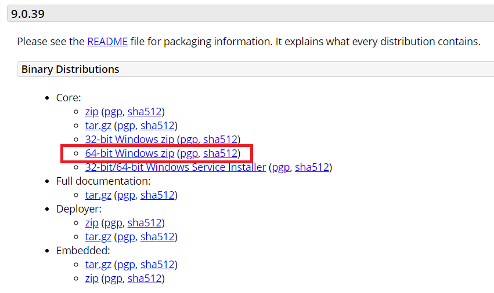Open pgp signature for Core tar.gz
This screenshot has height=293, width=494.
coord(126,126)
